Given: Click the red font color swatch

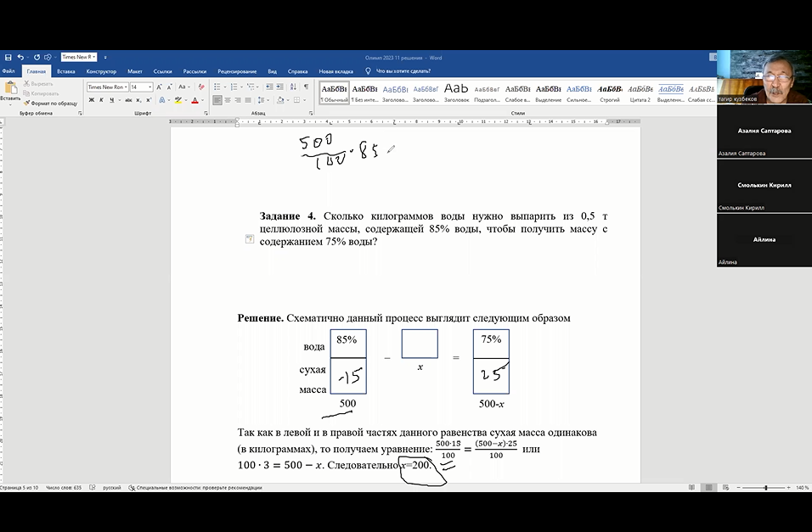Looking at the screenshot, I should [195, 100].
